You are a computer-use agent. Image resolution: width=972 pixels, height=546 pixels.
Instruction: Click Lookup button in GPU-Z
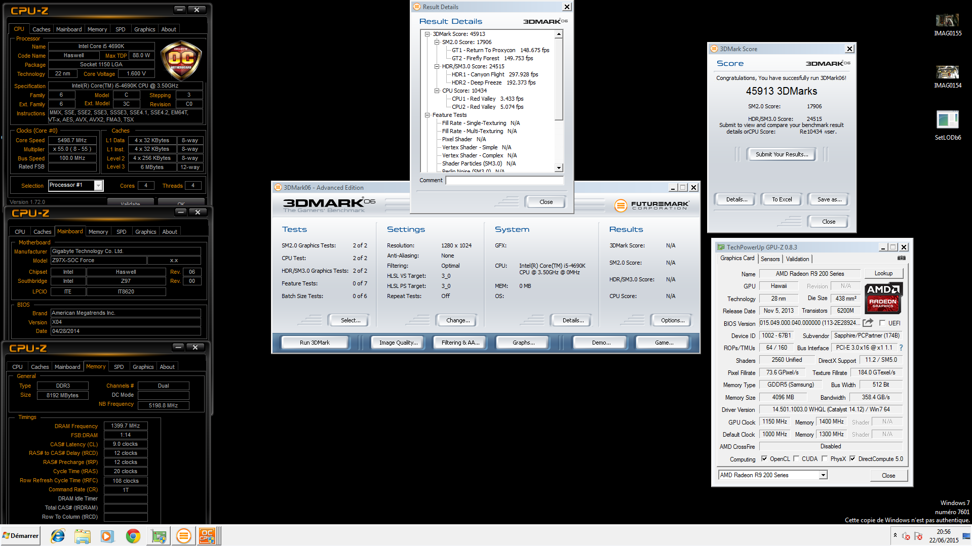[x=883, y=273]
